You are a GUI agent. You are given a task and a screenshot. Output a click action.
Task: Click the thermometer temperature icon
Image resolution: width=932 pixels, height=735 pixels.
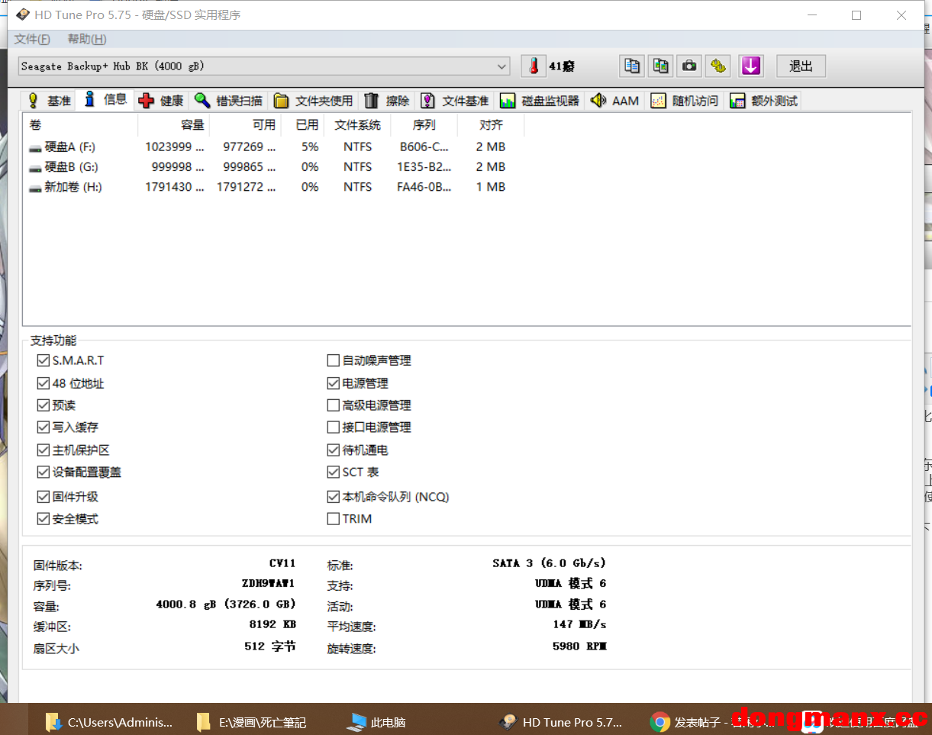(534, 66)
